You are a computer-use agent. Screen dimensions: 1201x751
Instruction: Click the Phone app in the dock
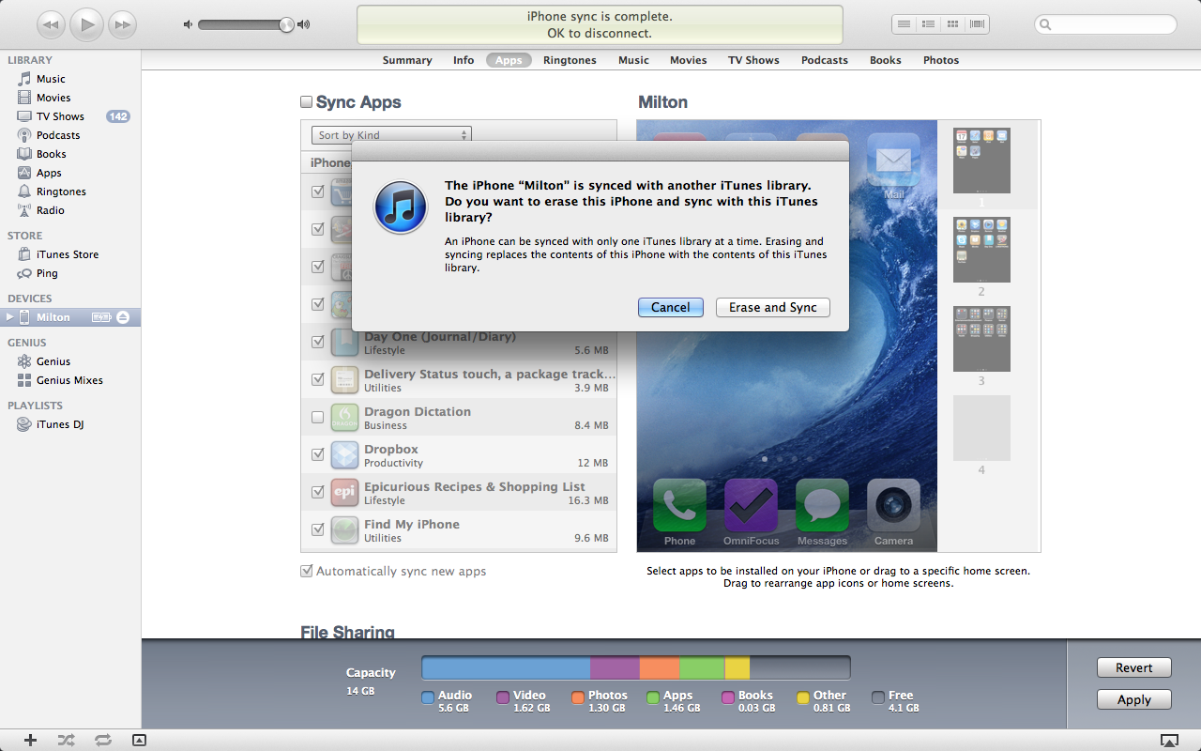coord(679,506)
